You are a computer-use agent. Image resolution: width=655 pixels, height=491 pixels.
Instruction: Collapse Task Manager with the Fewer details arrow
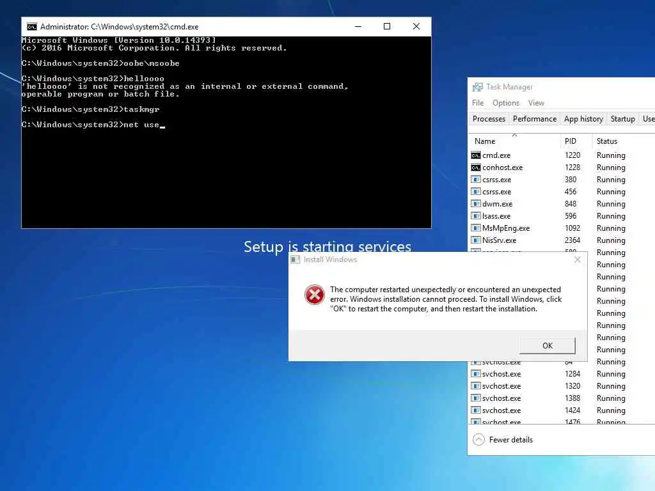point(478,440)
